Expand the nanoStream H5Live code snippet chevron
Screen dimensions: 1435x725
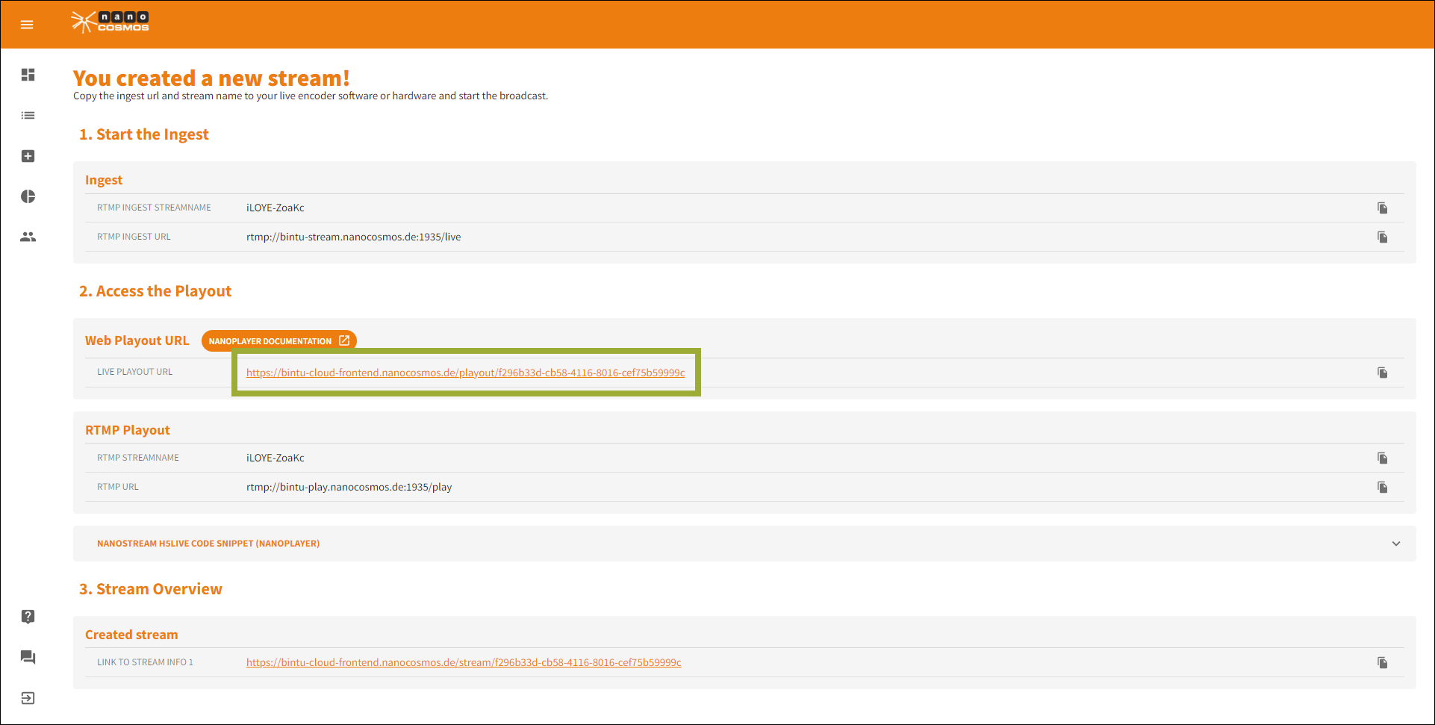[x=1395, y=544]
